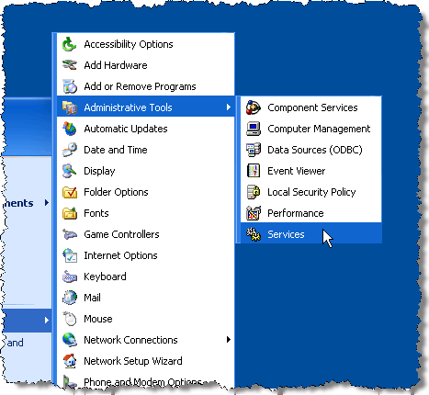Click the Folder Options icon
Screen dimensions: 429x395
click(70, 192)
